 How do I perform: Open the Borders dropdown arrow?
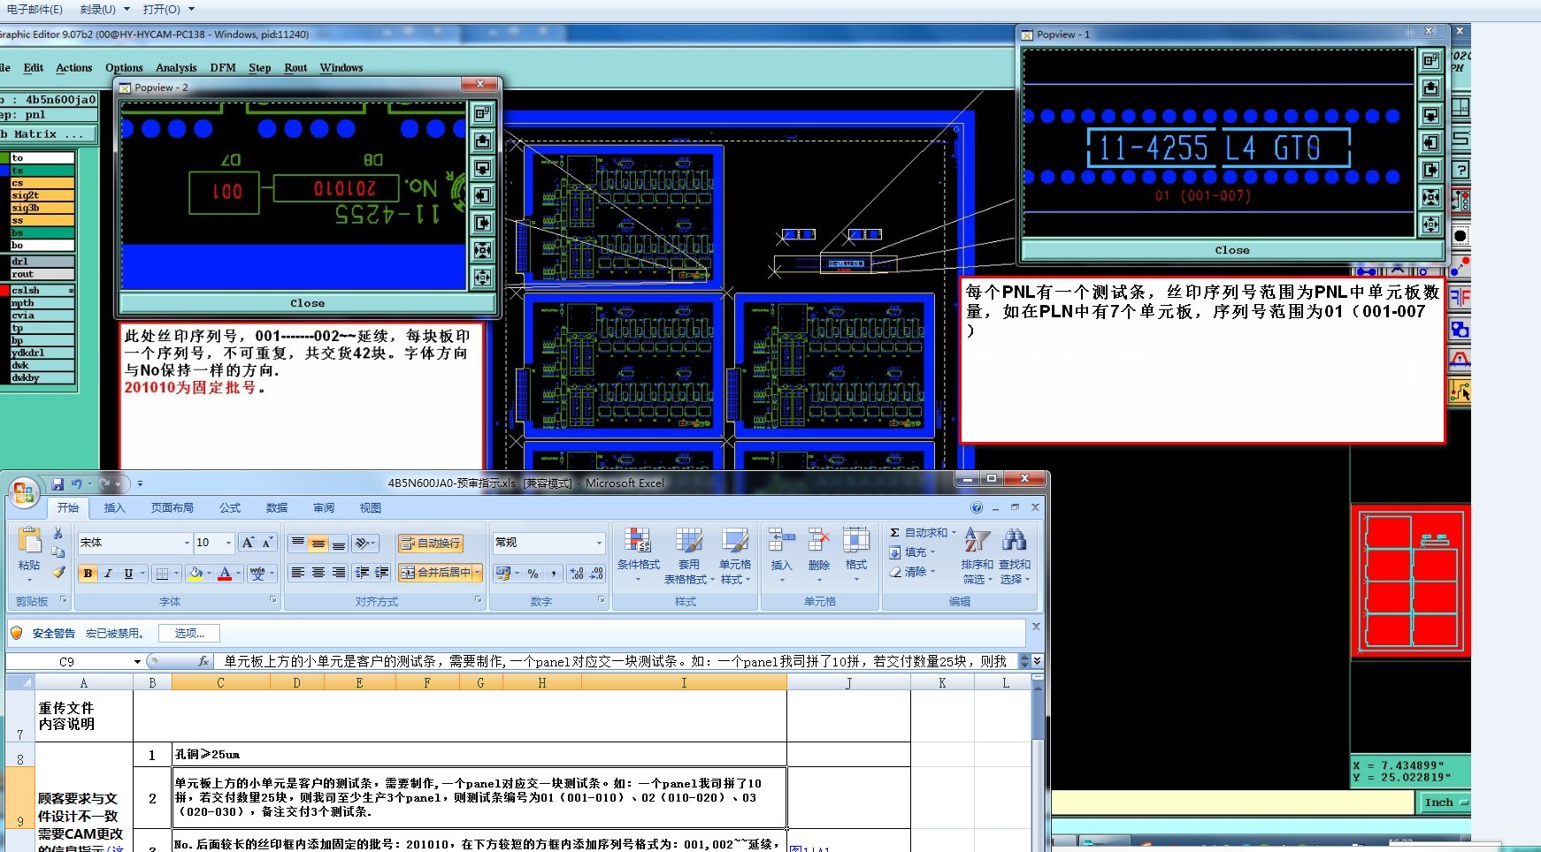[x=176, y=574]
